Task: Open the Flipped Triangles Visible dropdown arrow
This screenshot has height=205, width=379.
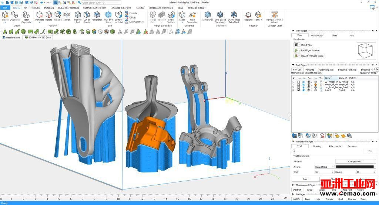Action: 299,56
